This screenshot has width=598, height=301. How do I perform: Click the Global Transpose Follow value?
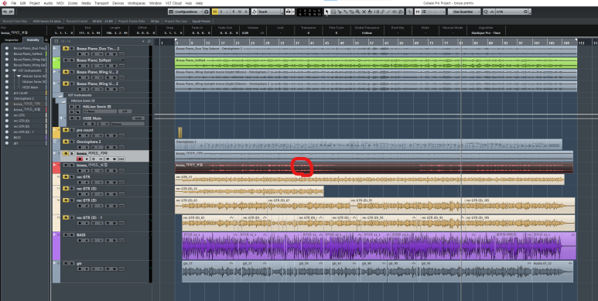click(x=367, y=32)
